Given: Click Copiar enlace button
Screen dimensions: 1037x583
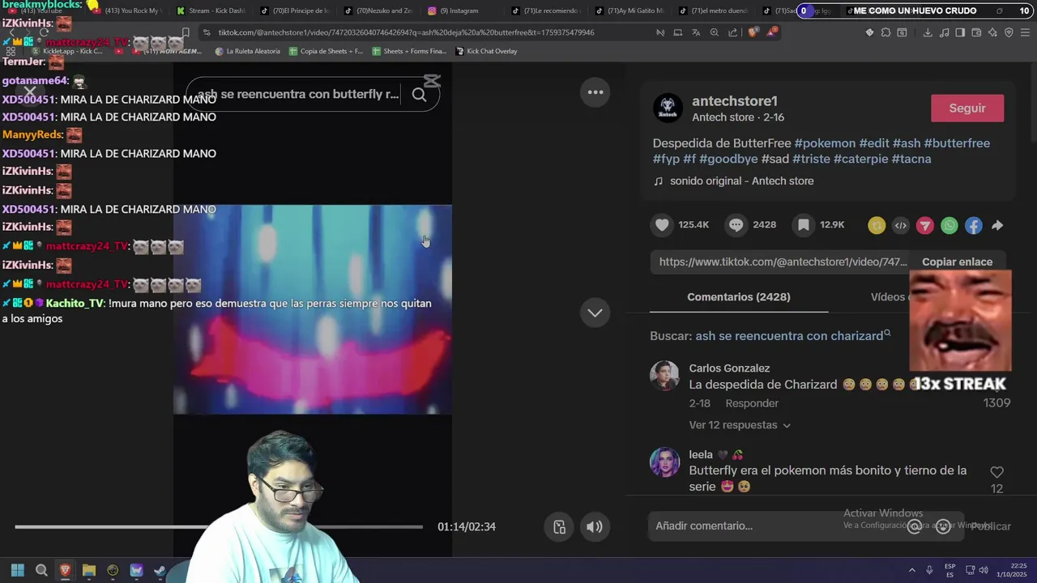Looking at the screenshot, I should point(957,262).
